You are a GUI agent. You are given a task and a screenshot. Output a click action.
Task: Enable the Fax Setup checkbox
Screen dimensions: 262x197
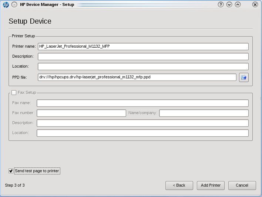[14, 92]
